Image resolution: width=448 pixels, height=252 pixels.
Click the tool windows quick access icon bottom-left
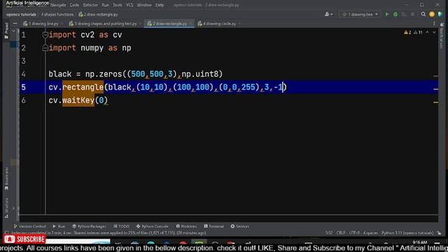(6, 233)
